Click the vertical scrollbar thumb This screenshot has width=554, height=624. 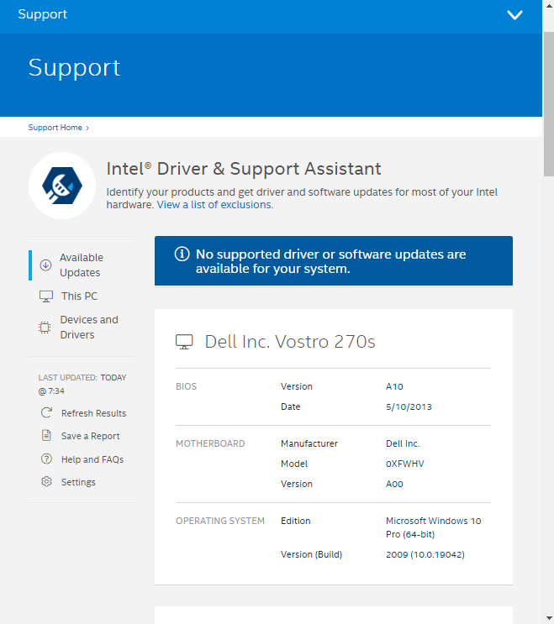[x=549, y=103]
